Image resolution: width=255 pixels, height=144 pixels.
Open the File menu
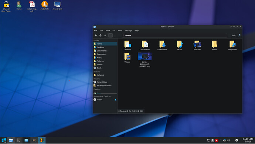coord(96,30)
